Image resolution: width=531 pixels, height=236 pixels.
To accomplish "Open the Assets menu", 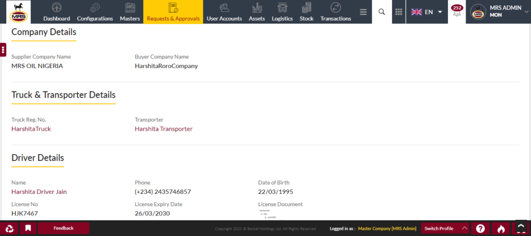I will [x=257, y=12].
